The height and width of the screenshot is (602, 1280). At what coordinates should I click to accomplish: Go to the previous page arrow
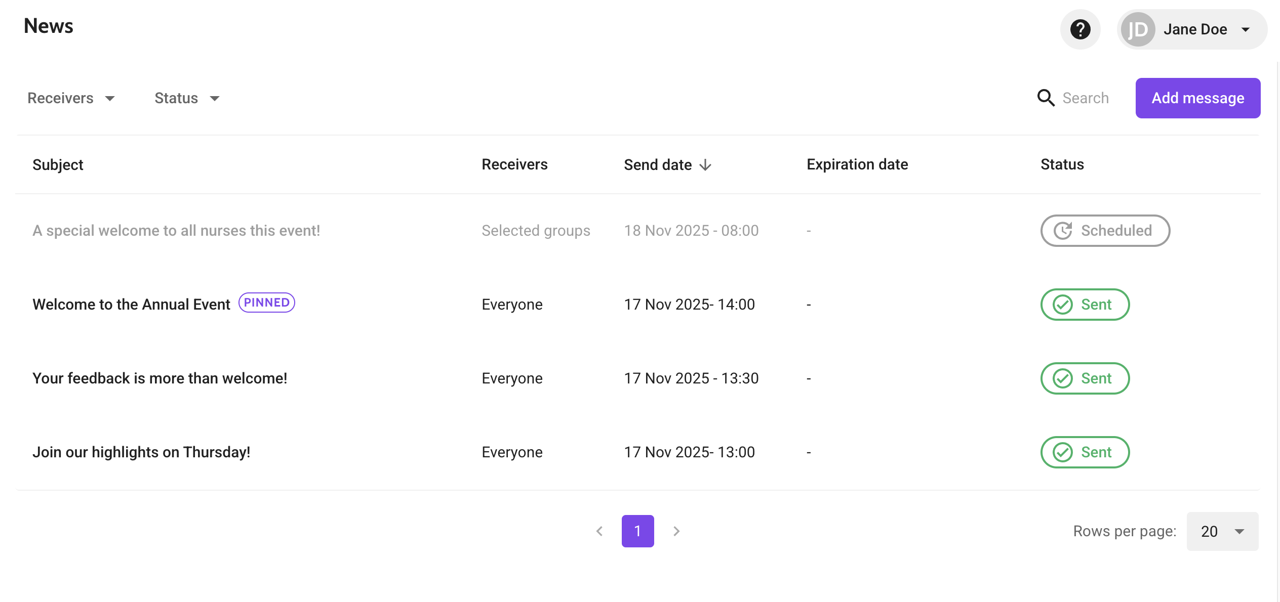(x=599, y=531)
